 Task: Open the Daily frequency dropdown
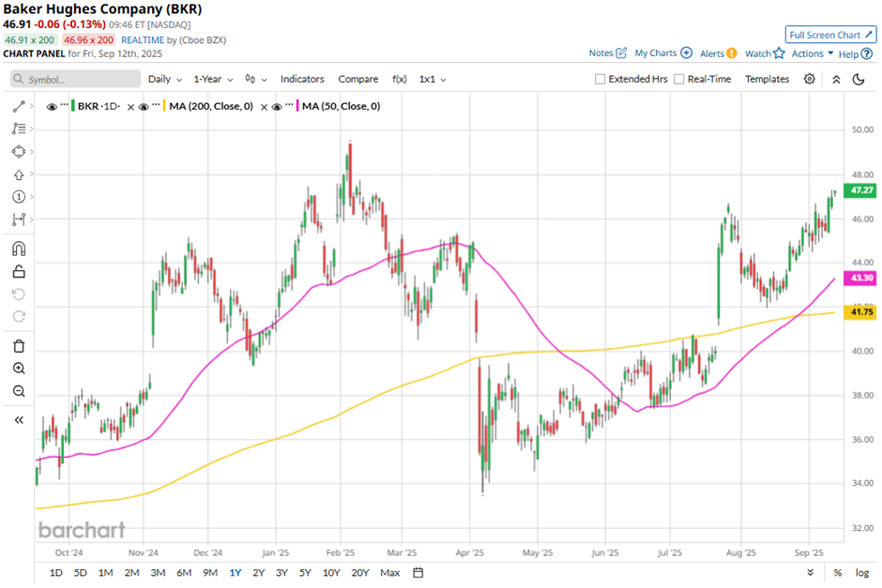[165, 80]
